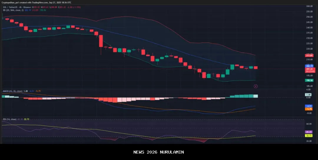Click the pink lightning bolt event icon

point(256,86)
